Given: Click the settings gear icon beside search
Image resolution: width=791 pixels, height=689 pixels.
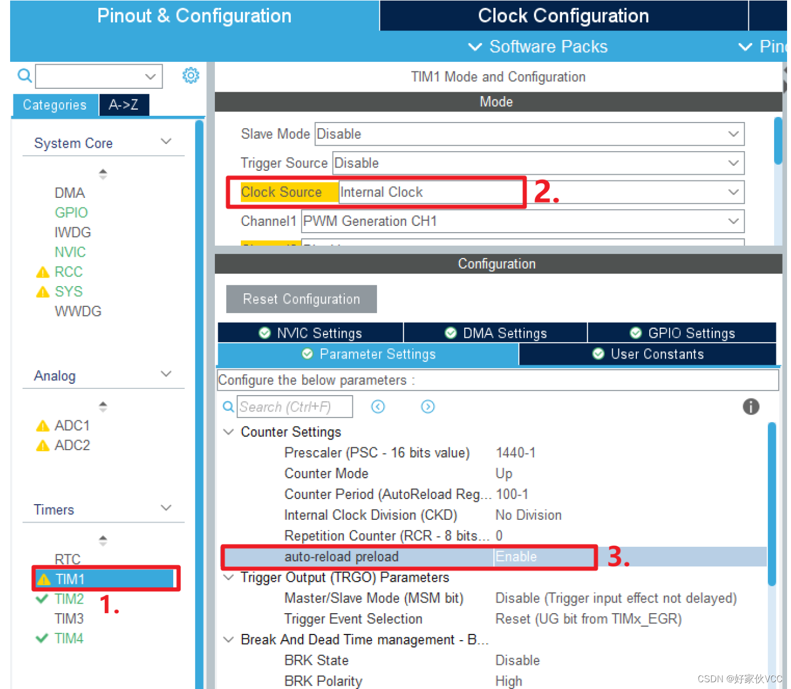Looking at the screenshot, I should pyautogui.click(x=191, y=75).
